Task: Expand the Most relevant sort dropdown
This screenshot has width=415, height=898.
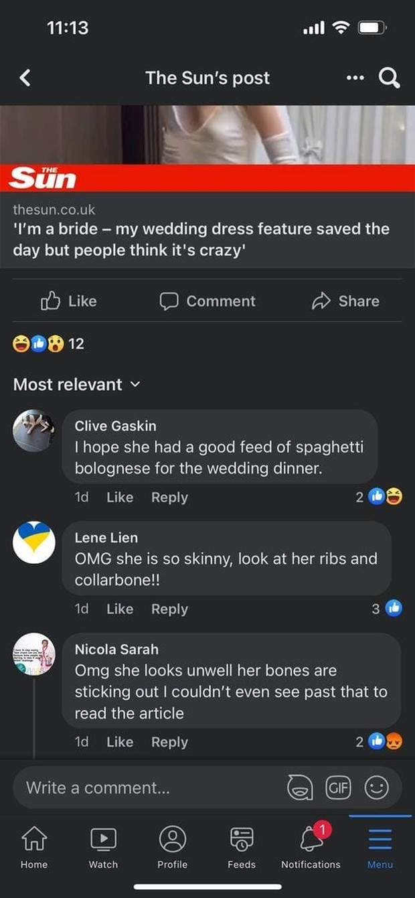Action: click(77, 384)
